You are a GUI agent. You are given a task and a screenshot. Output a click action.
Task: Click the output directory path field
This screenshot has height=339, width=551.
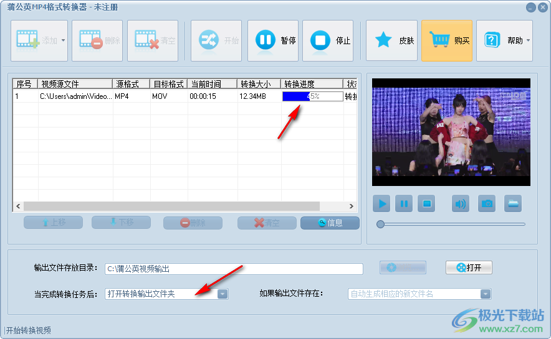(234, 269)
